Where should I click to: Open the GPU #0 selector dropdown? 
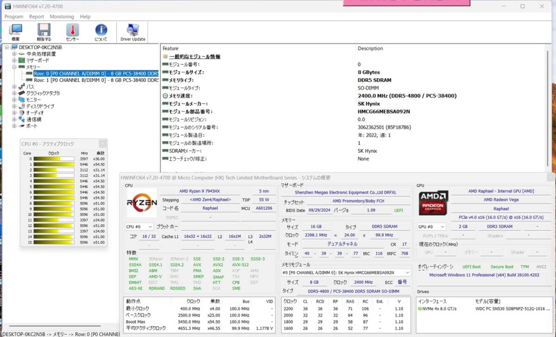431,227
